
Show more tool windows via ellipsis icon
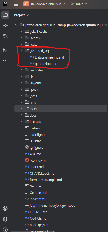(x=5, y=61)
